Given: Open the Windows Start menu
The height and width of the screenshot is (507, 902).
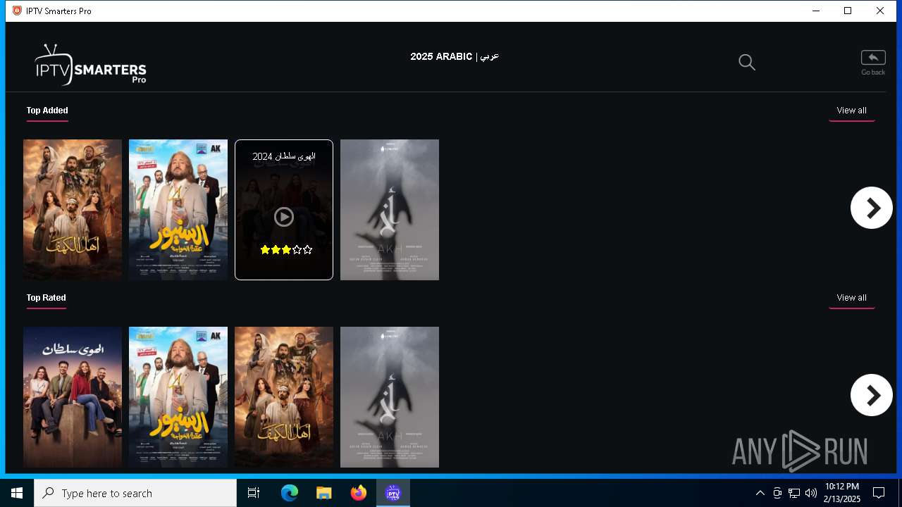Looking at the screenshot, I should (x=17, y=493).
